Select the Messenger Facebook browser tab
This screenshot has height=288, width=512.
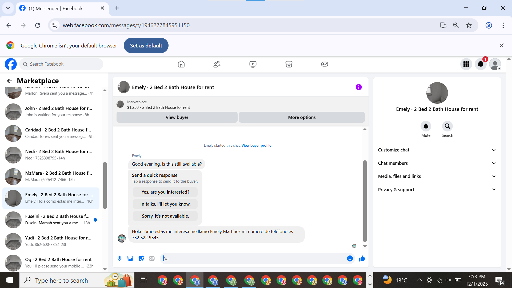pyautogui.click(x=63, y=8)
